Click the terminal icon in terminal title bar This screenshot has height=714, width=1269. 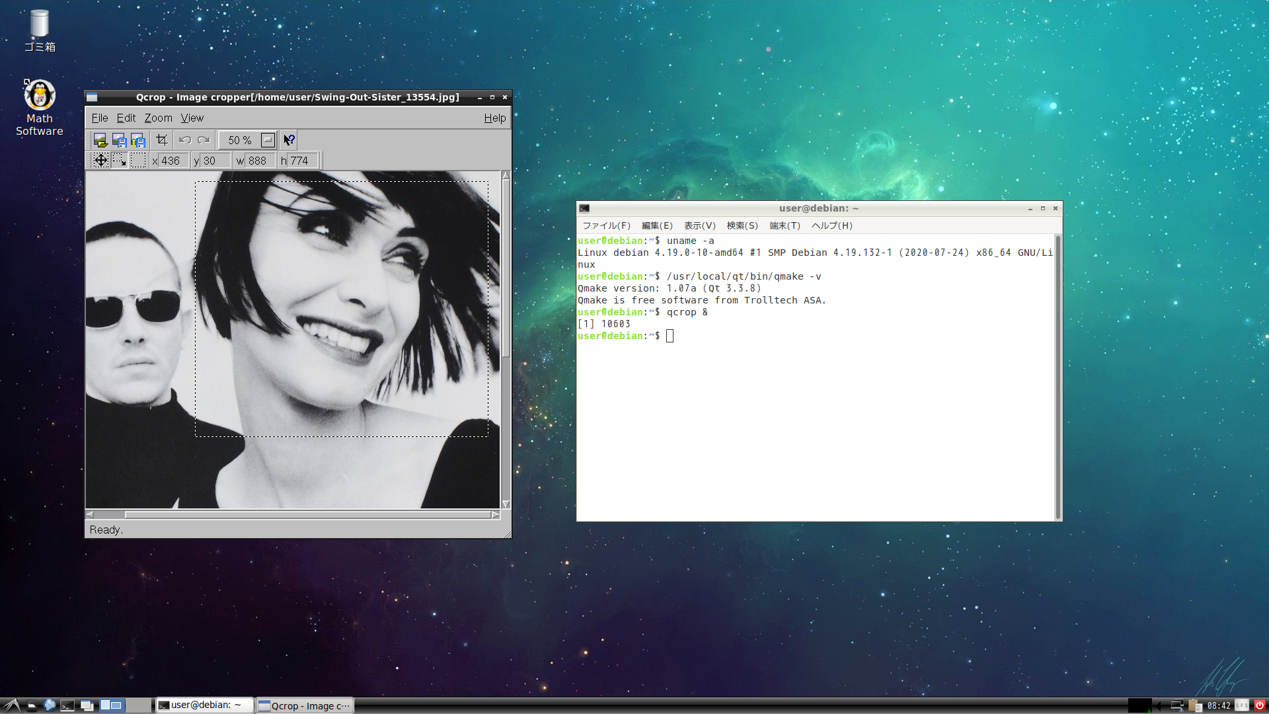pyautogui.click(x=584, y=208)
